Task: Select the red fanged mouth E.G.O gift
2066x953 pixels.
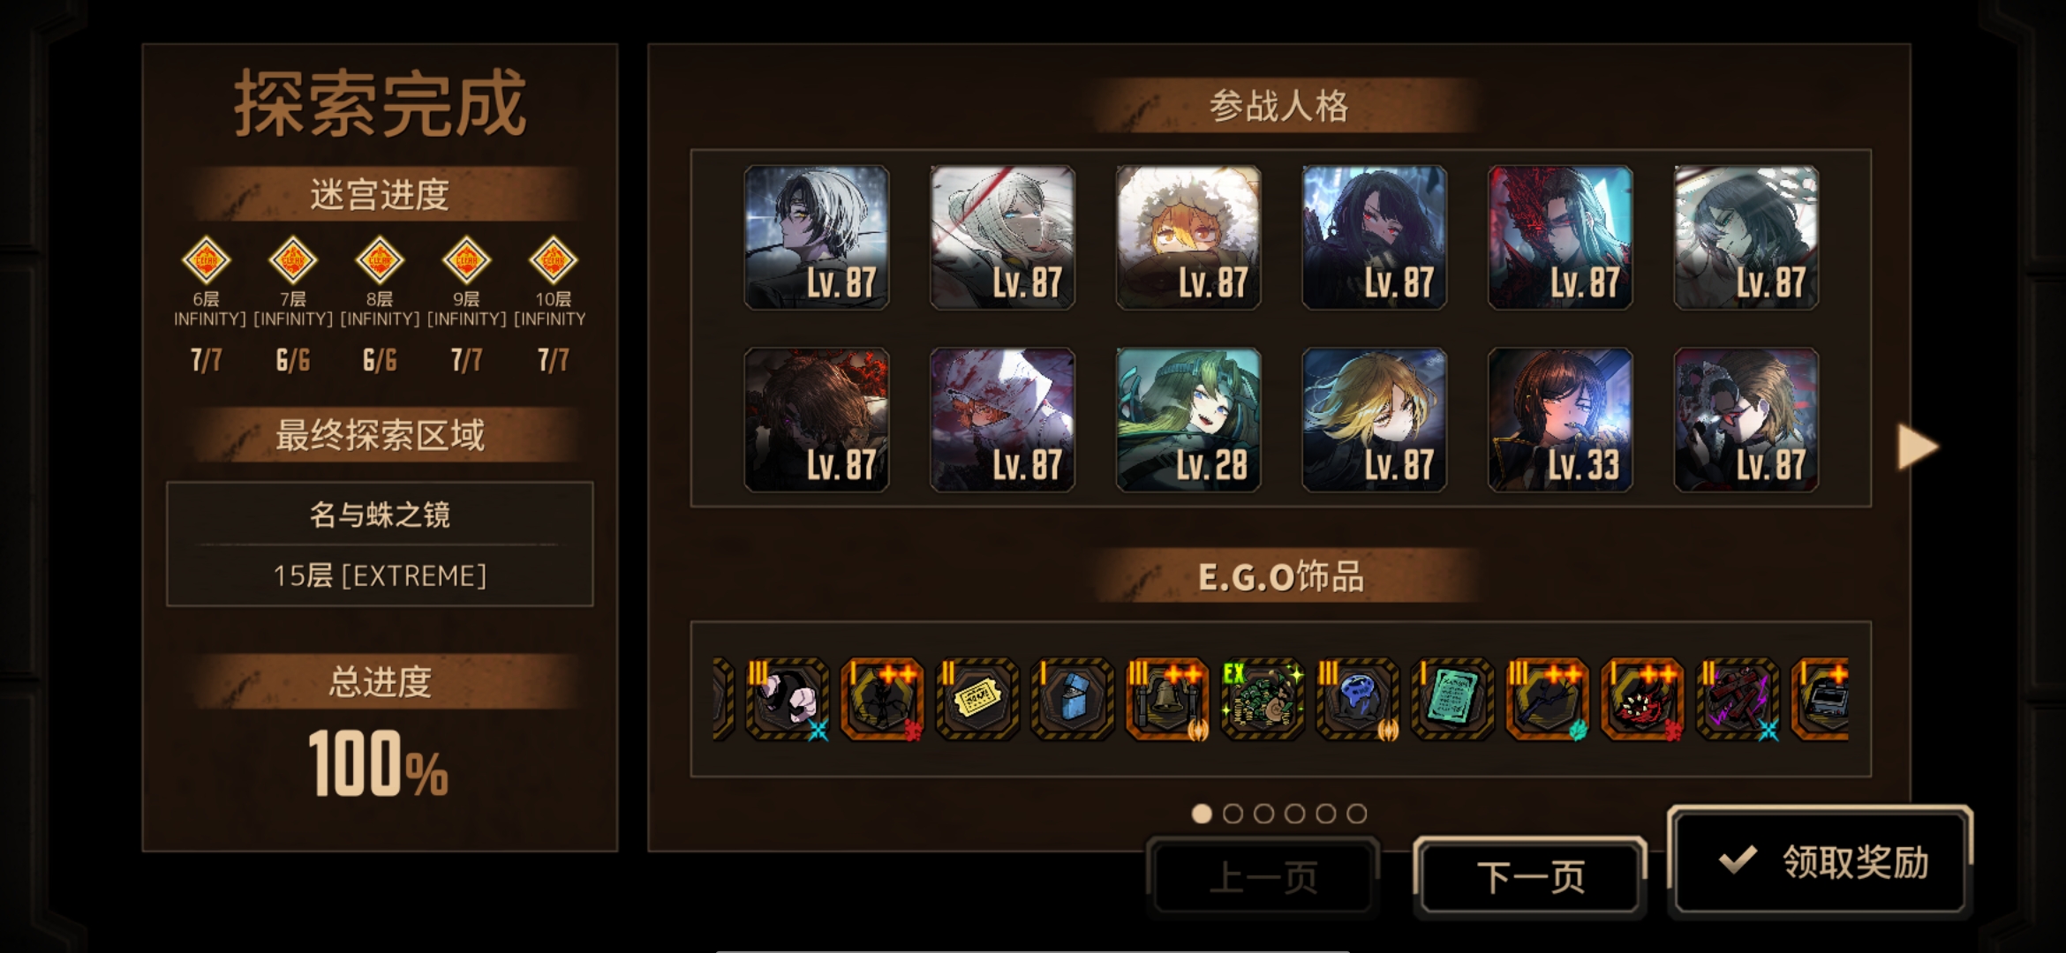Action: click(1642, 700)
